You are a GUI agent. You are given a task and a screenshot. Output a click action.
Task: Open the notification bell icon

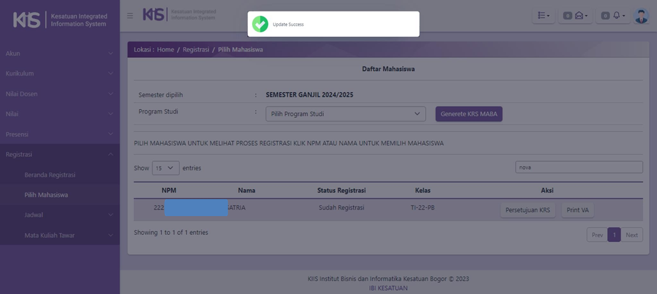(616, 16)
